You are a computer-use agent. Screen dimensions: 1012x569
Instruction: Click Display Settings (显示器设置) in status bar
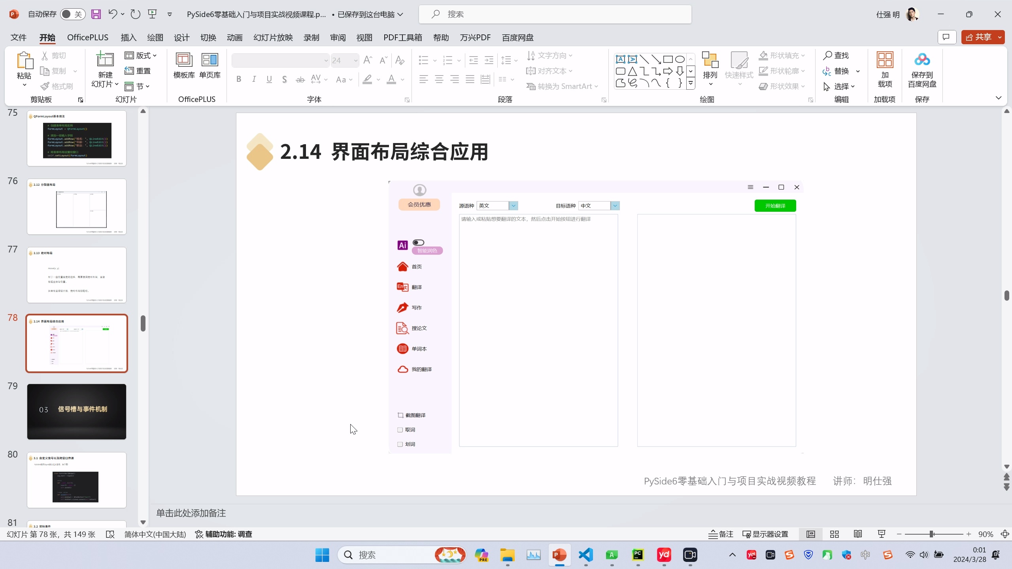click(765, 534)
